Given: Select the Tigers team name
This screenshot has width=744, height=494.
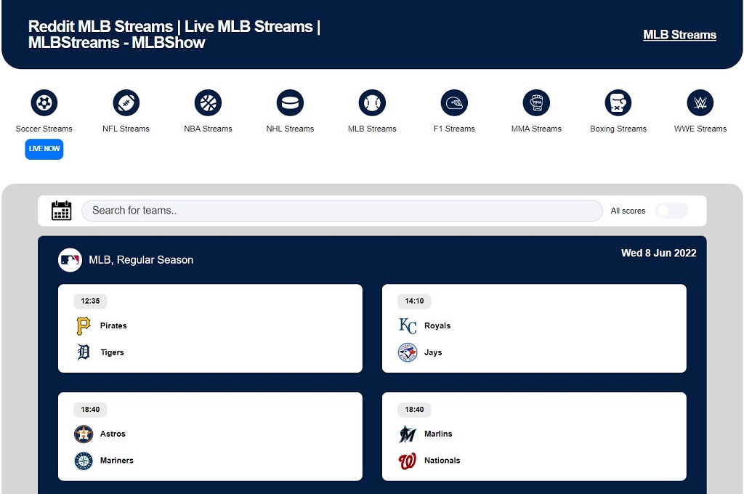Looking at the screenshot, I should pos(112,352).
